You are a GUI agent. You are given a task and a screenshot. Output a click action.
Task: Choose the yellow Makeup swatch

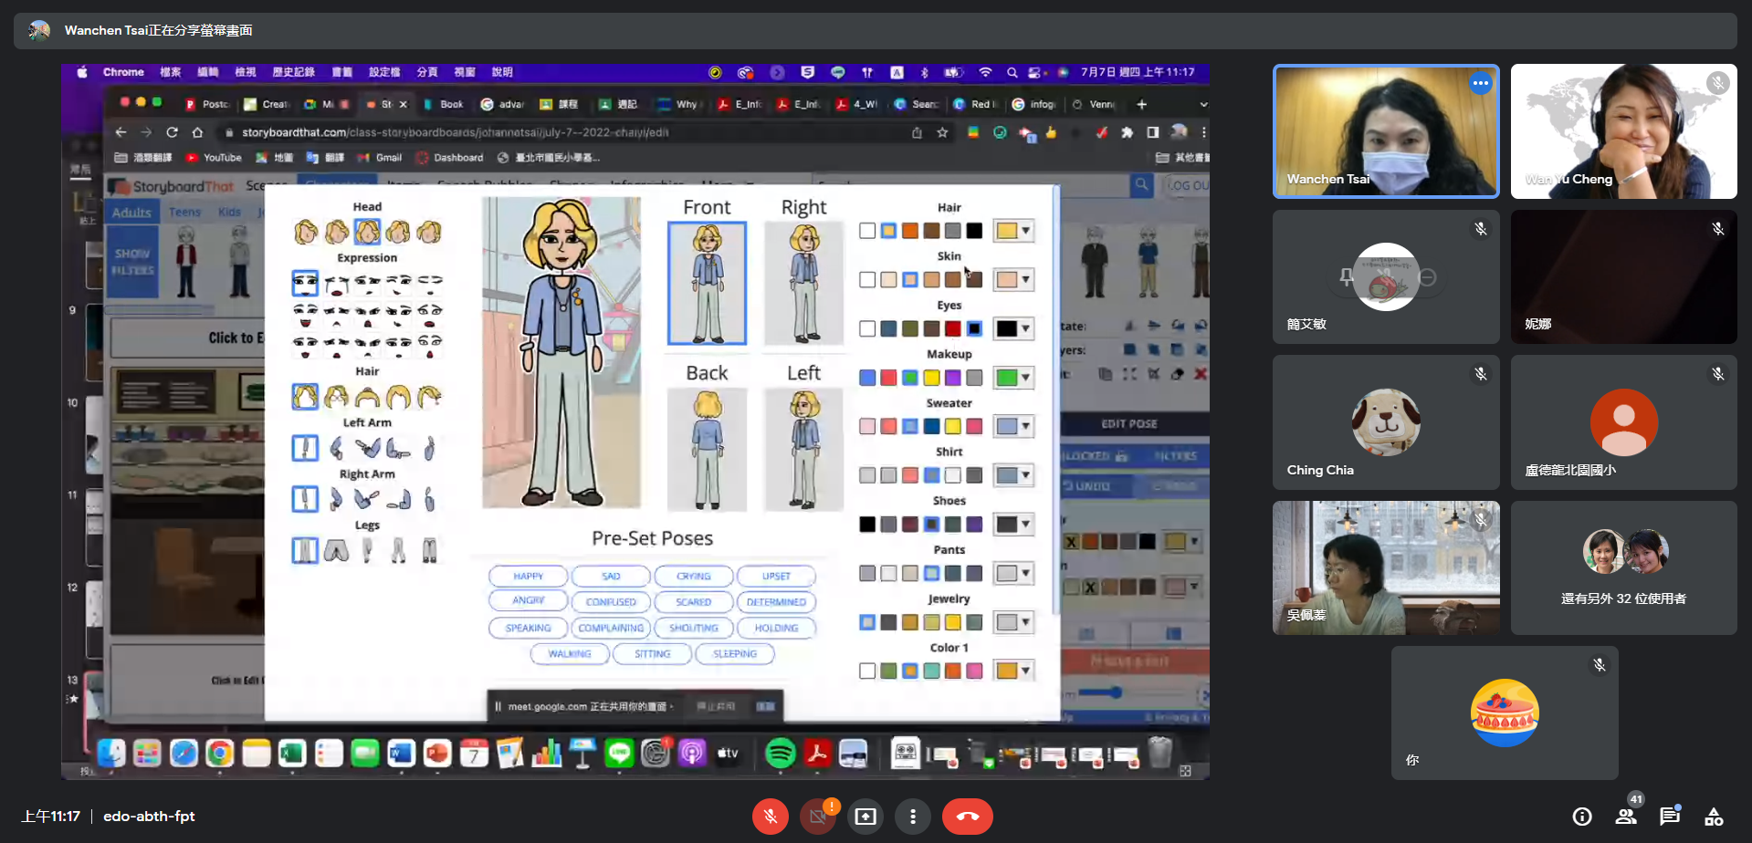931,378
